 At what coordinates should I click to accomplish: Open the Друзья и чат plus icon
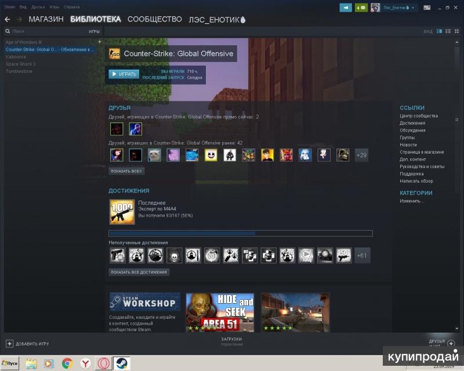451,344
